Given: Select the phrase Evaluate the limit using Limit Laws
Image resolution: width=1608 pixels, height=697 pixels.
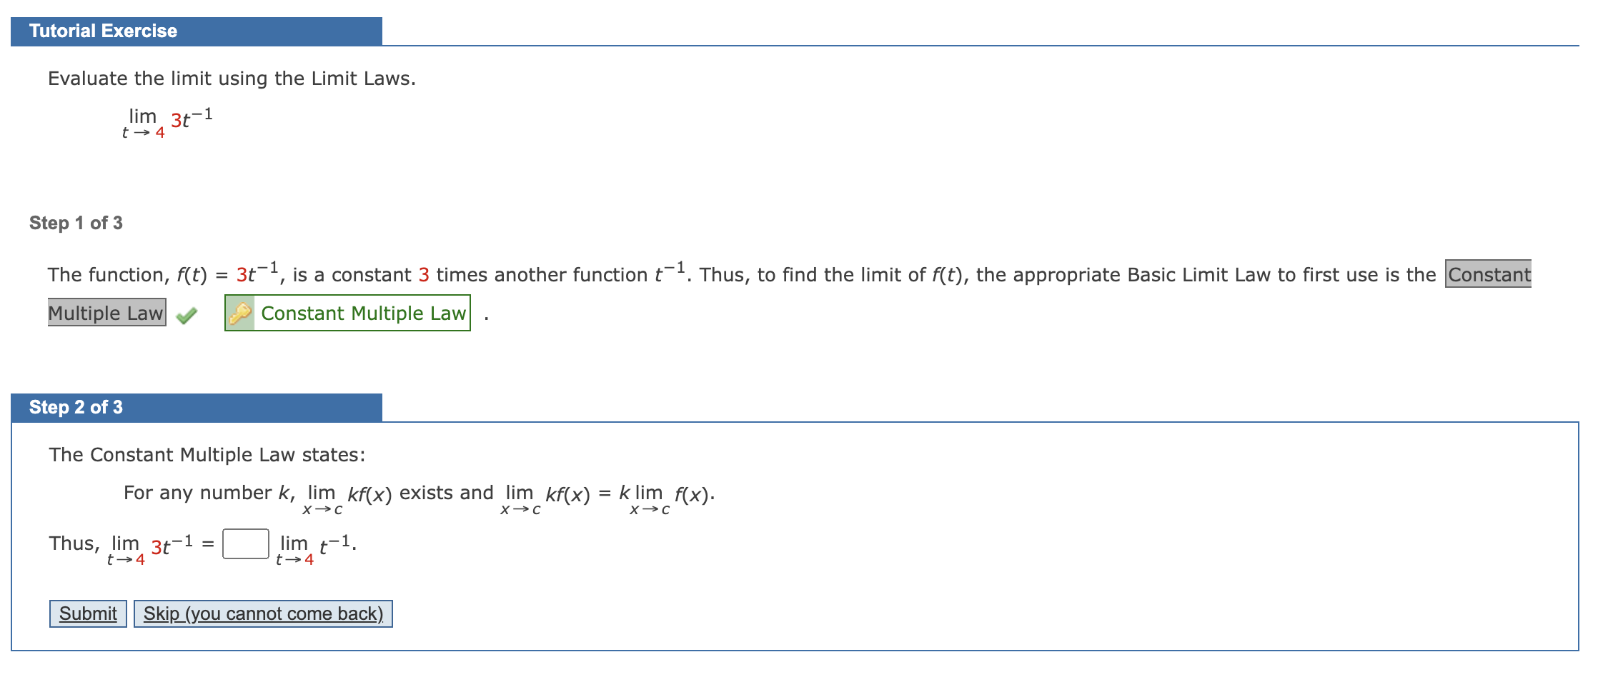Looking at the screenshot, I should [x=231, y=79].
